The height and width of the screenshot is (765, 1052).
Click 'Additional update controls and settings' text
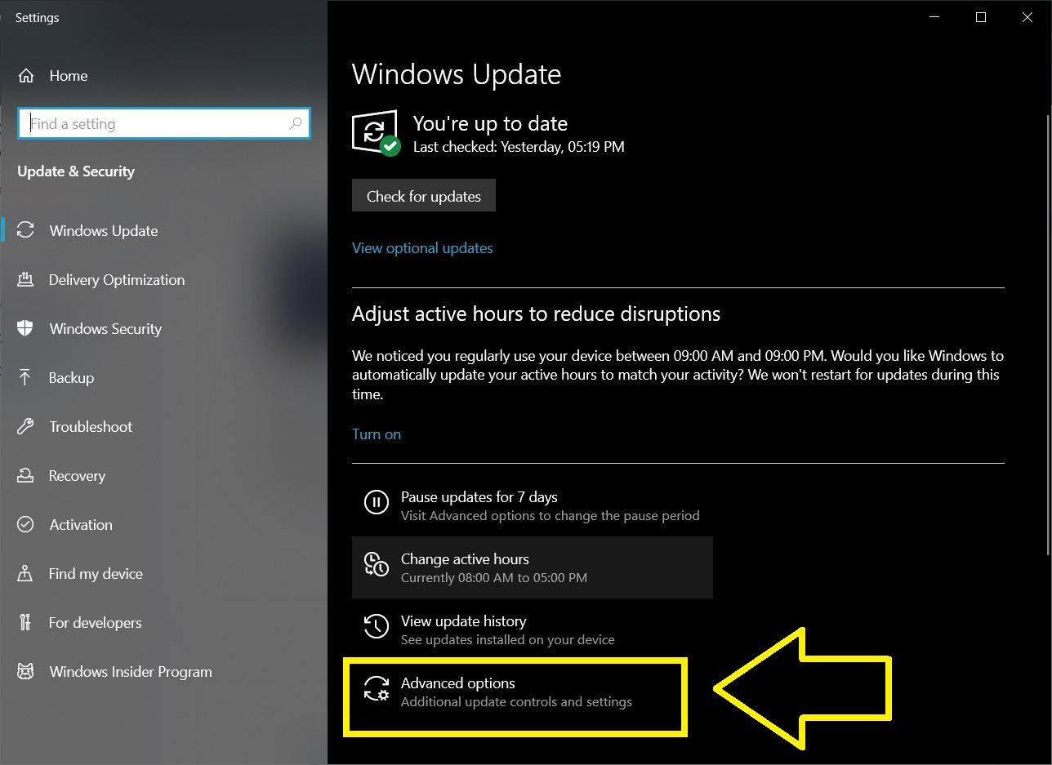click(516, 701)
